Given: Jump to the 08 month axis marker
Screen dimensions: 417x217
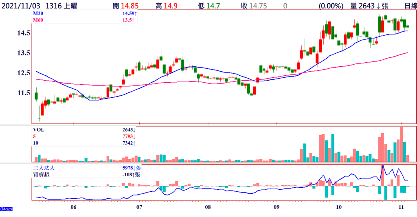Looking at the screenshot, I should [208, 207].
